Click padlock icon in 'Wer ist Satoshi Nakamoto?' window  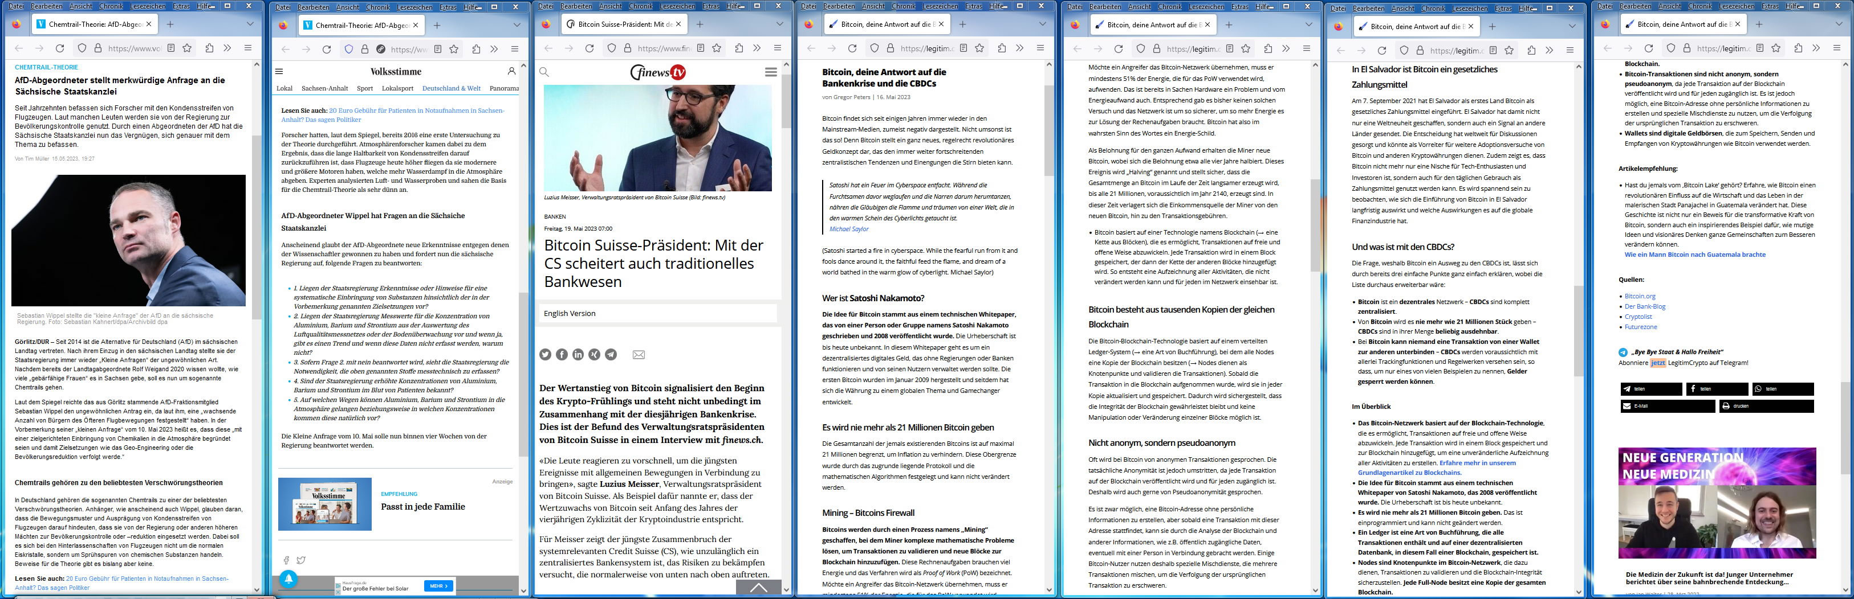(x=891, y=48)
